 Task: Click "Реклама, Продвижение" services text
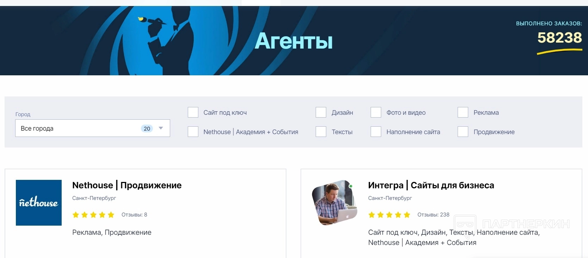(112, 232)
